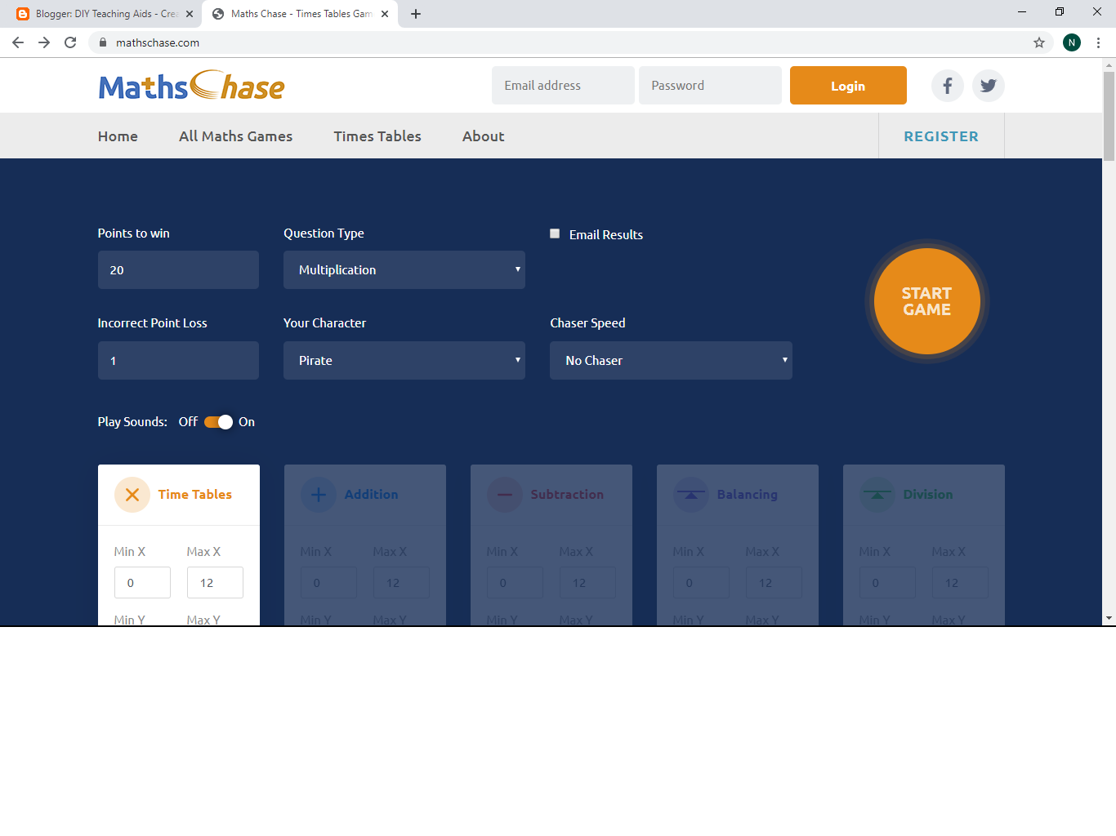The width and height of the screenshot is (1116, 836).
Task: Open Chrome three-dot menu
Action: point(1098,42)
